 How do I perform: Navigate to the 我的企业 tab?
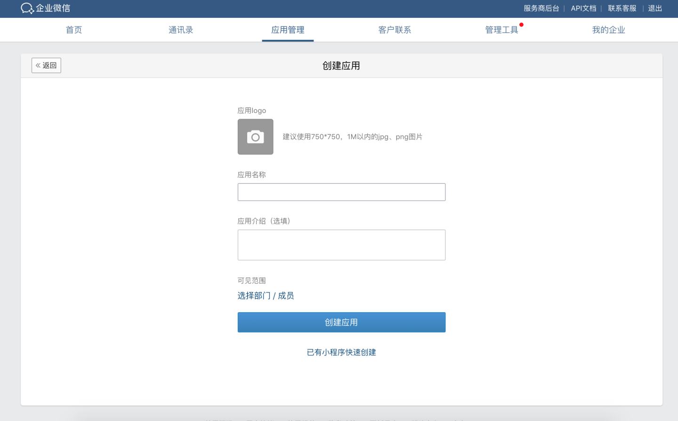608,30
